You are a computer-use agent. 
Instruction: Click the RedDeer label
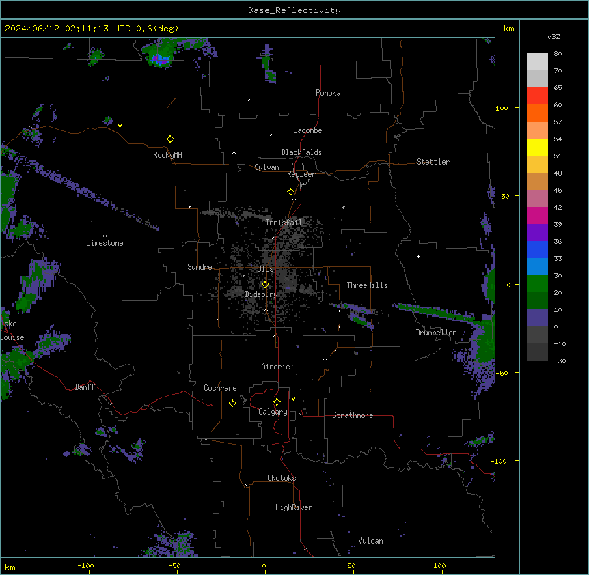[301, 174]
